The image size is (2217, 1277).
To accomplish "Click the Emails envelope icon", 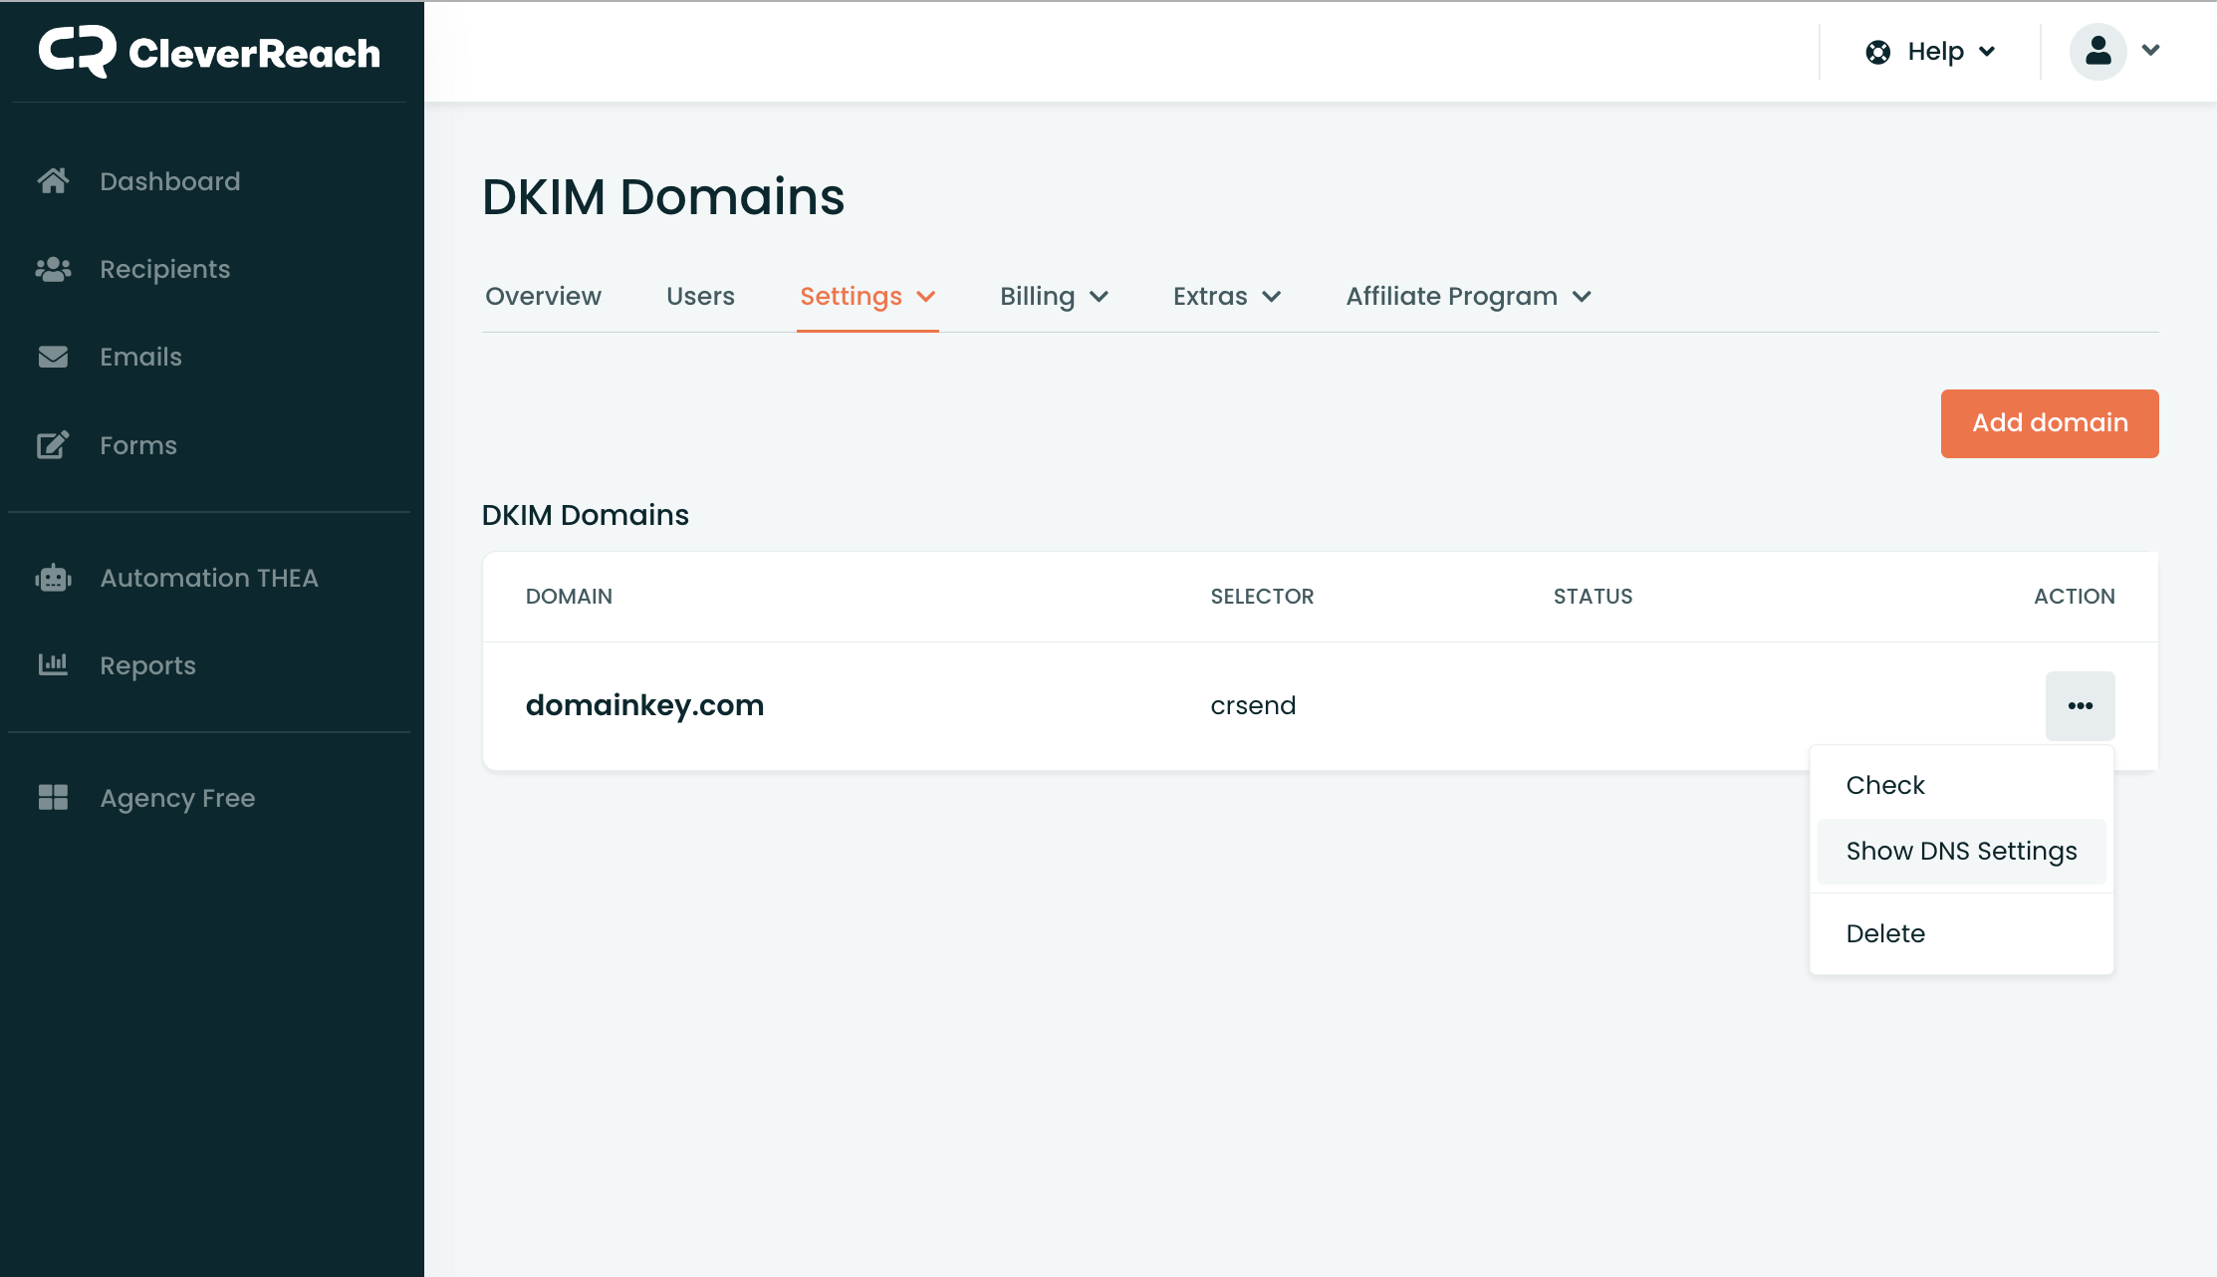I will (53, 357).
